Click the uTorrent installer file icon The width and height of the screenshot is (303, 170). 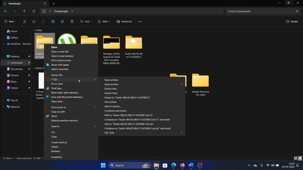click(67, 39)
